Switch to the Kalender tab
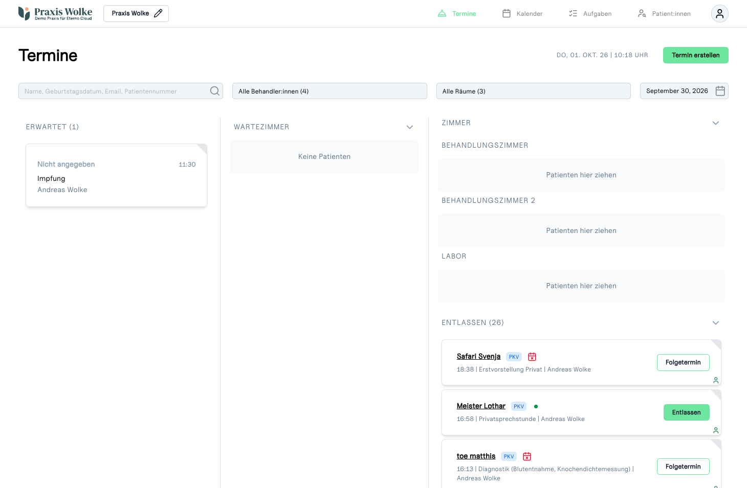 [522, 14]
